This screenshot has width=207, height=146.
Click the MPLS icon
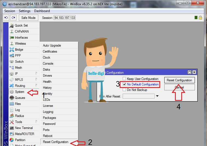pyautogui.click(x=12, y=80)
